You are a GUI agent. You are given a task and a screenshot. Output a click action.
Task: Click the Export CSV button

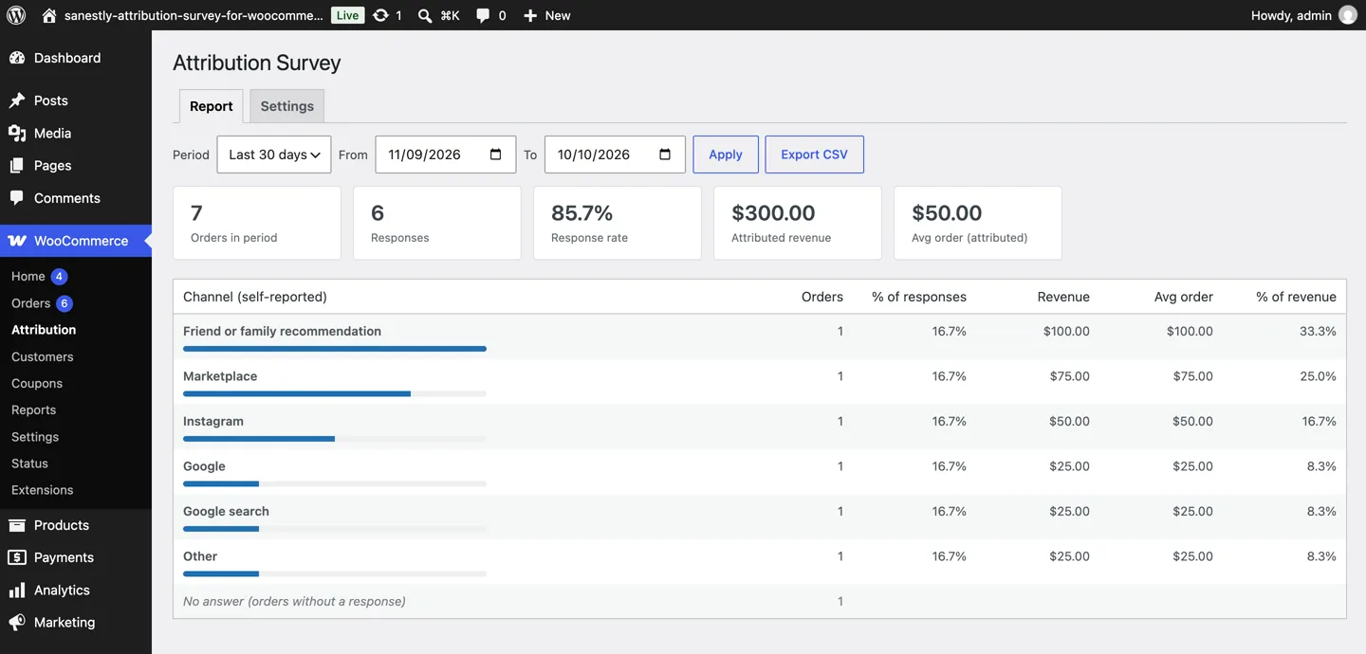tap(814, 154)
